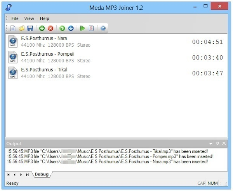Go to next output tab arrow
233x191 pixels.
point(21,175)
